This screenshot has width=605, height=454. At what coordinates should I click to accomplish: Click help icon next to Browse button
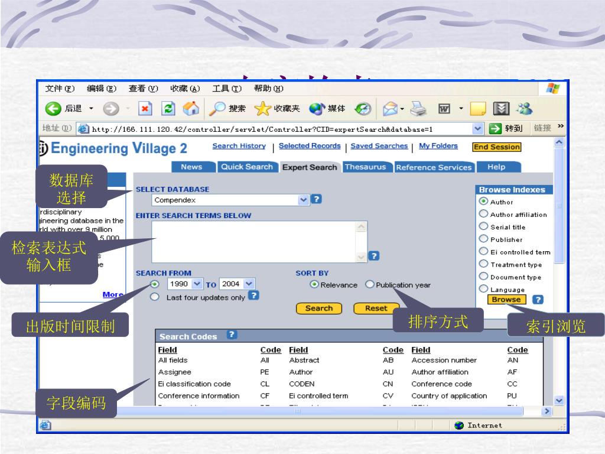pyautogui.click(x=538, y=300)
